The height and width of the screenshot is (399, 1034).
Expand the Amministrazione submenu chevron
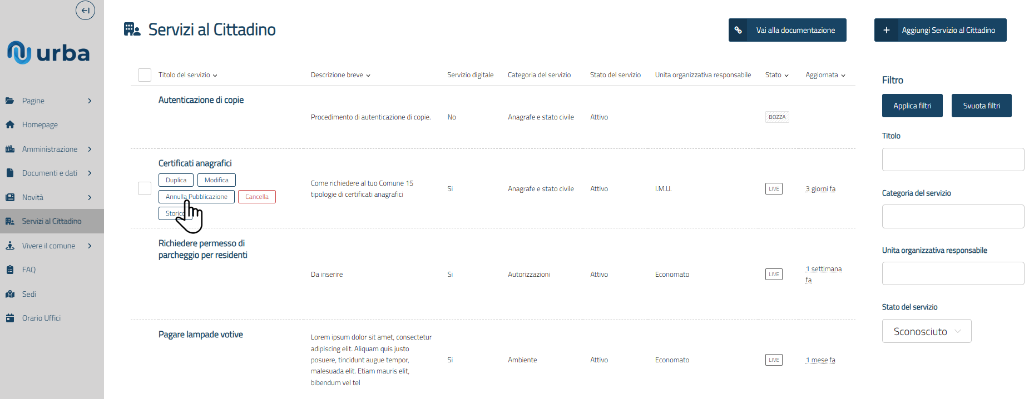[90, 149]
